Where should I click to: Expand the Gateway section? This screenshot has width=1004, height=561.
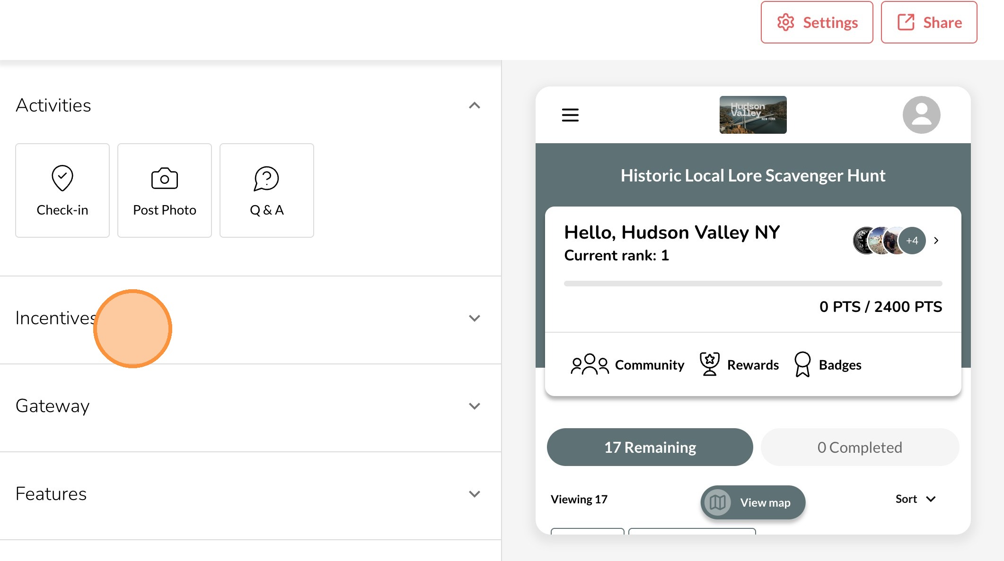click(474, 406)
